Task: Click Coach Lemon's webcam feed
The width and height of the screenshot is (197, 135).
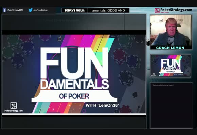Action: (x=171, y=30)
